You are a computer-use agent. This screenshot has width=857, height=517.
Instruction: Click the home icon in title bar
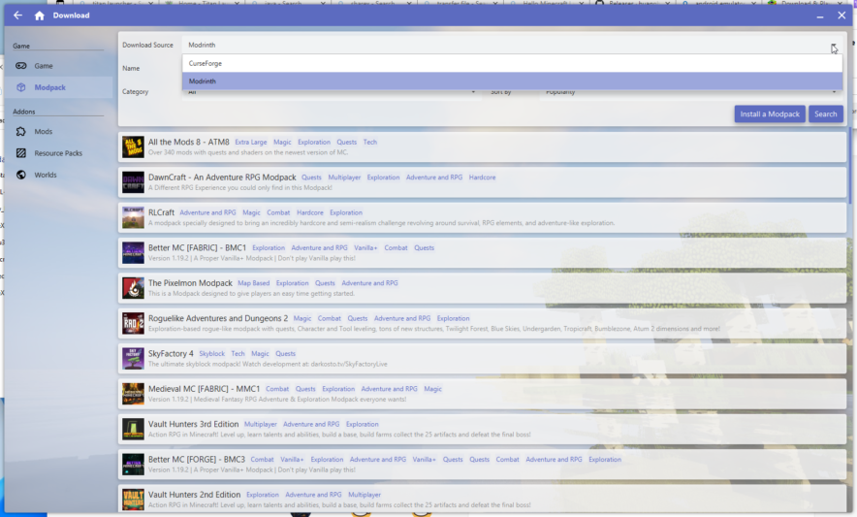[39, 16]
